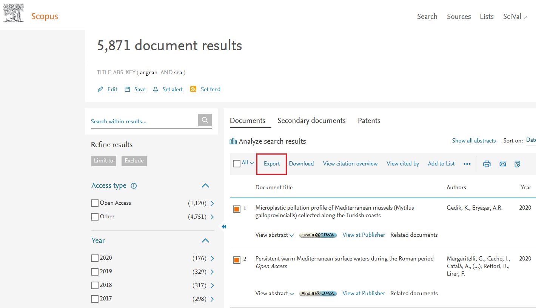This screenshot has width=536, height=308.
Task: Click the Set alert bell icon
Action: pos(155,89)
